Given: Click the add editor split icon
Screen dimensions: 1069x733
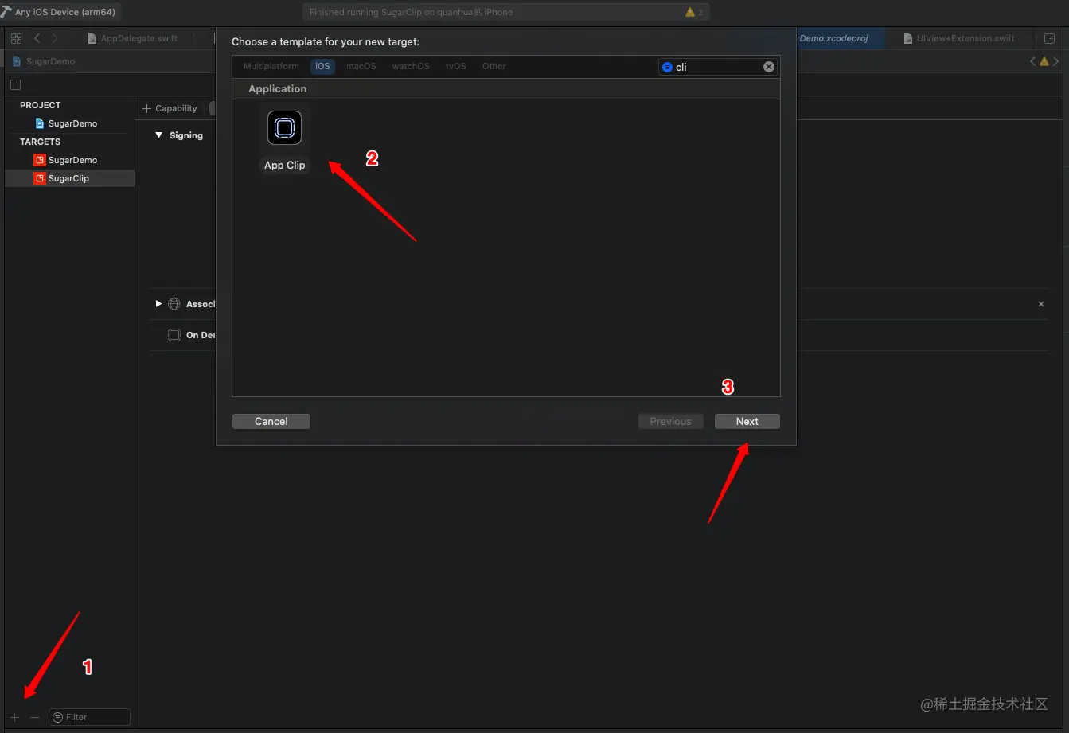Looking at the screenshot, I should (x=1050, y=38).
